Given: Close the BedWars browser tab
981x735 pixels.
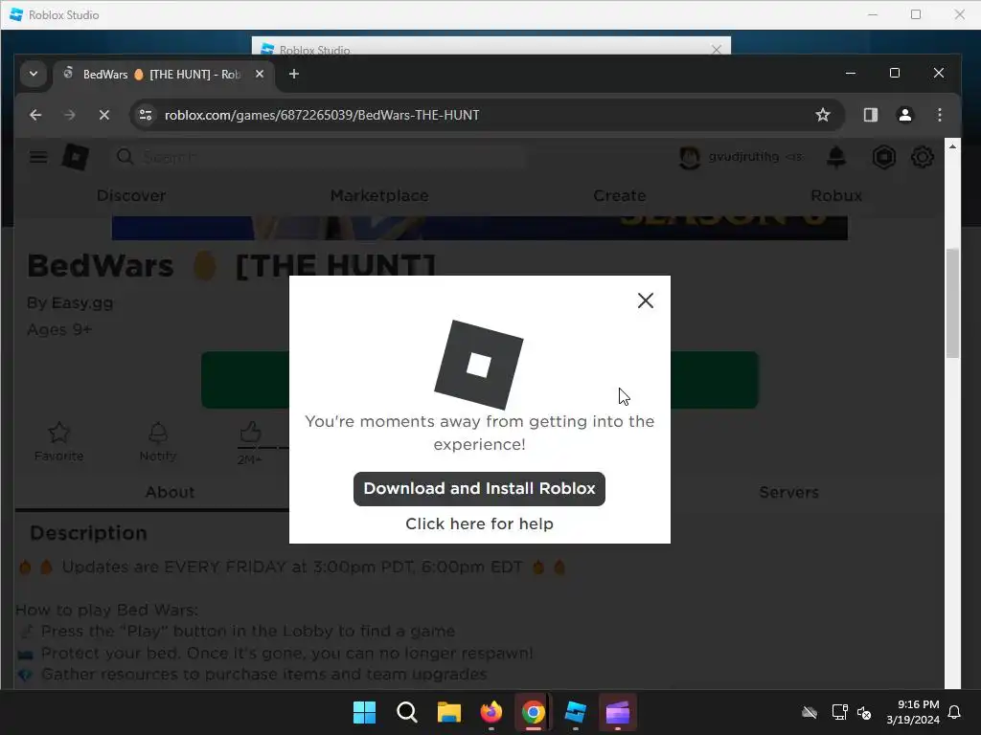Looking at the screenshot, I should (x=260, y=74).
